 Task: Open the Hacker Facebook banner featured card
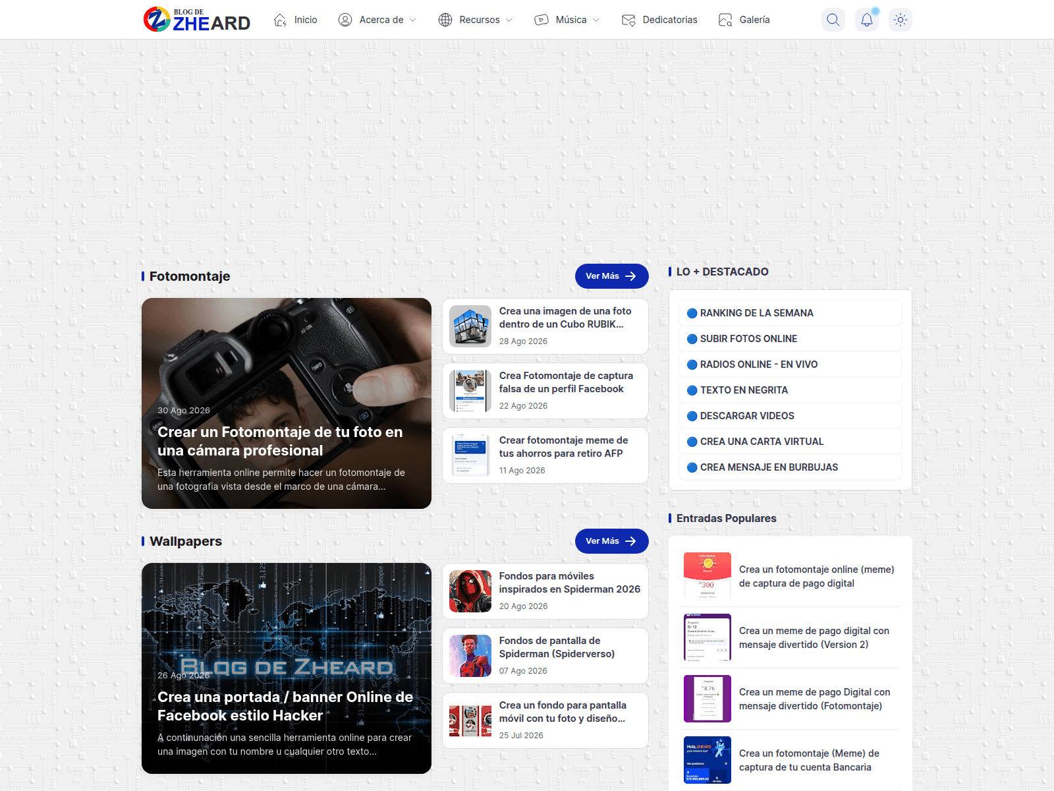point(287,668)
